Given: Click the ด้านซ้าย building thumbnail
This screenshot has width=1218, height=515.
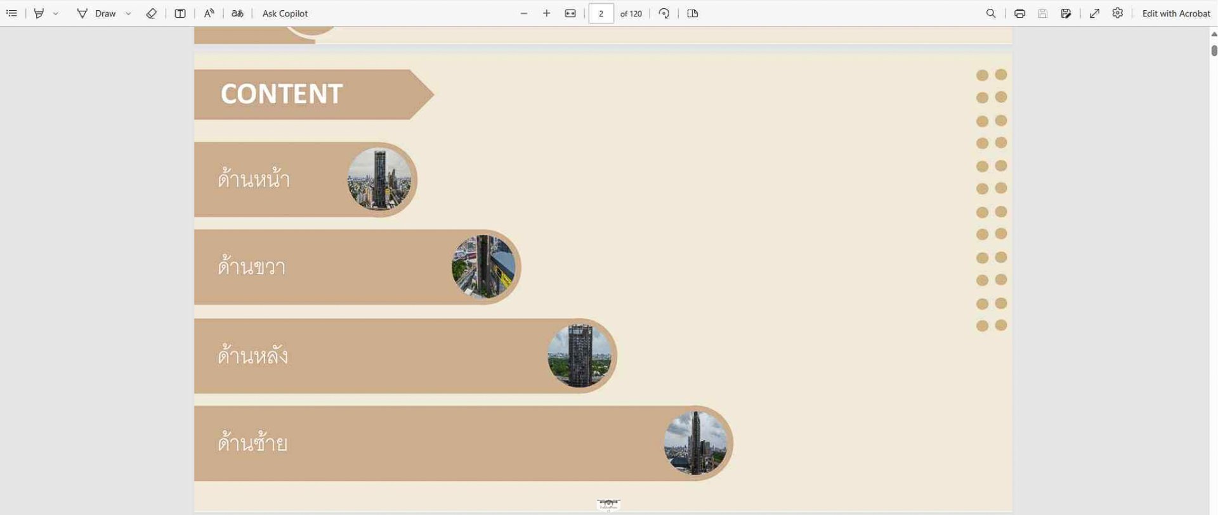Looking at the screenshot, I should coord(696,443).
